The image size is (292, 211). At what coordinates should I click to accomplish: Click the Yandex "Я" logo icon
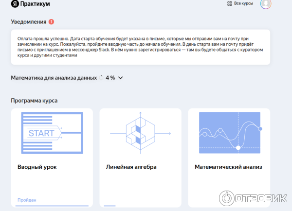(15, 4)
